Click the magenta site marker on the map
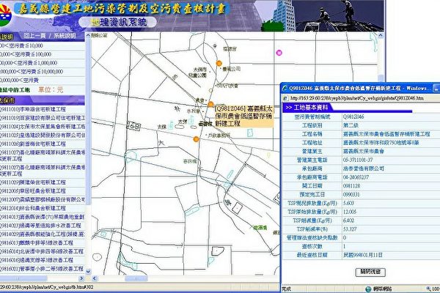Viewport: 440px width, 293px height. (x=279, y=53)
